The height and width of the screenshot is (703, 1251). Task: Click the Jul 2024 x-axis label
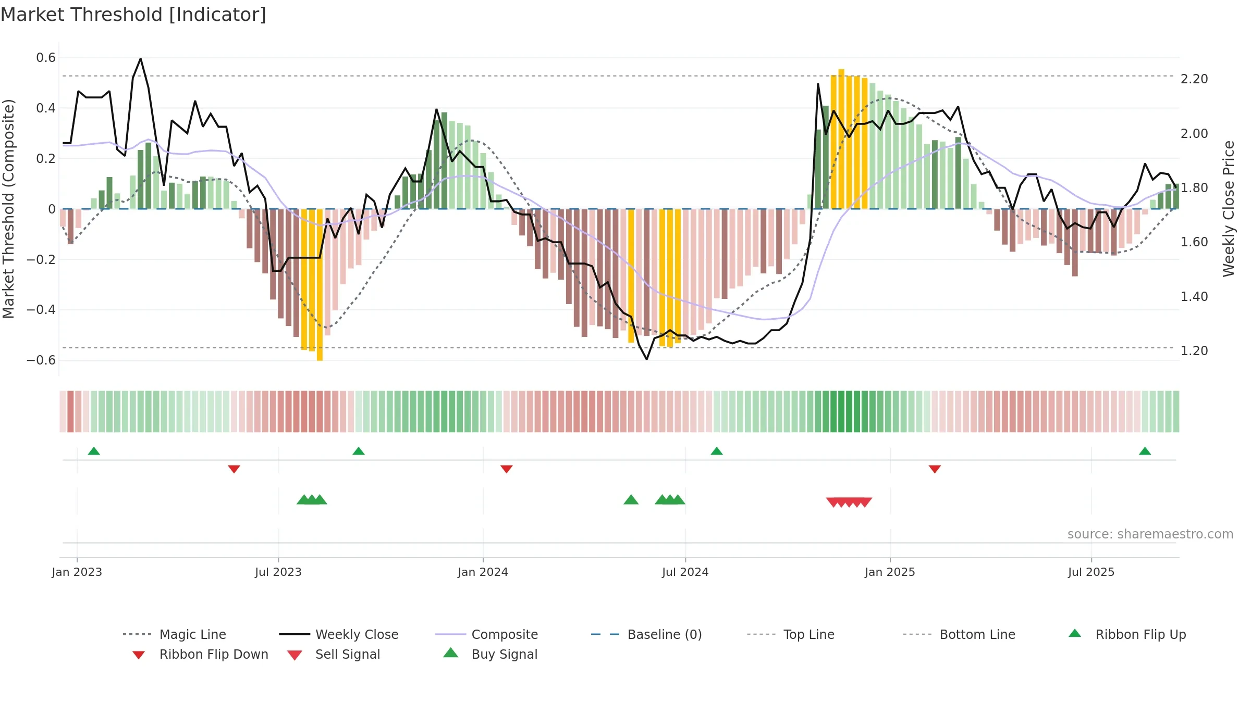[x=685, y=572]
